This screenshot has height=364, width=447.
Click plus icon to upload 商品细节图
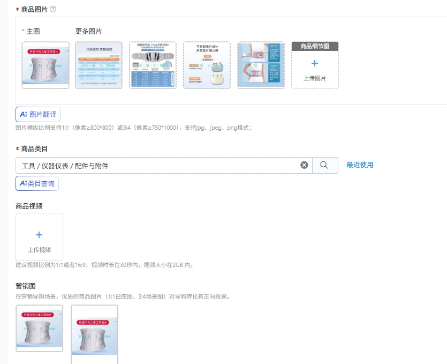(x=315, y=63)
